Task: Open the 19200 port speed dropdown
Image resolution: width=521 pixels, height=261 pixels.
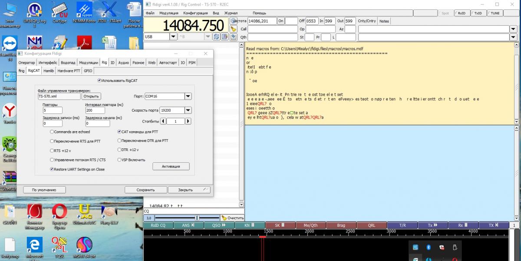Action: (x=188, y=110)
